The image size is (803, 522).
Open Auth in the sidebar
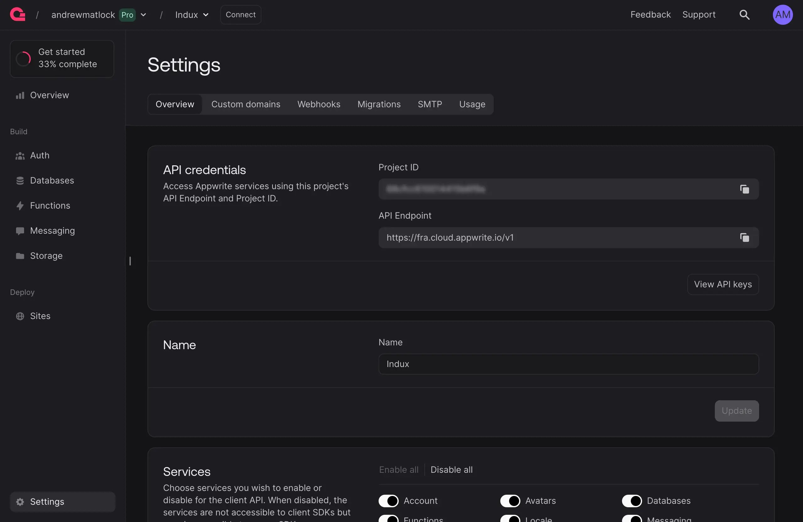[x=62, y=156]
